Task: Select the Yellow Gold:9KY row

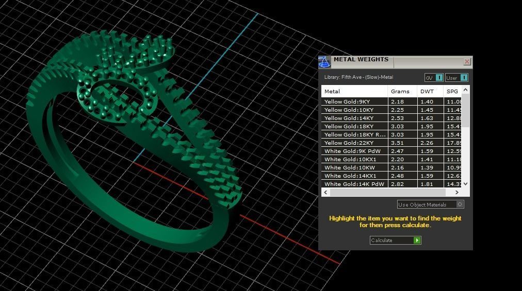Action: [x=391, y=101]
